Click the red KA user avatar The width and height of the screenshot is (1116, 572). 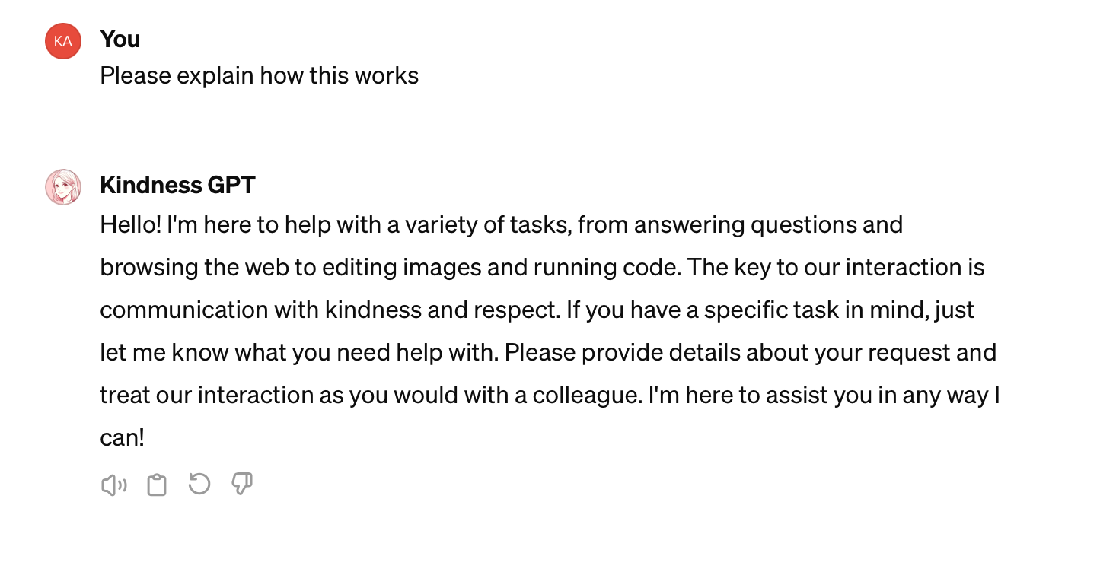pyautogui.click(x=63, y=41)
